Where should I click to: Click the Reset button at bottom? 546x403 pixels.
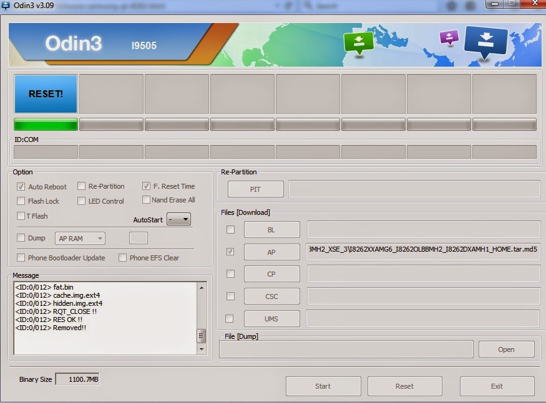coord(404,386)
